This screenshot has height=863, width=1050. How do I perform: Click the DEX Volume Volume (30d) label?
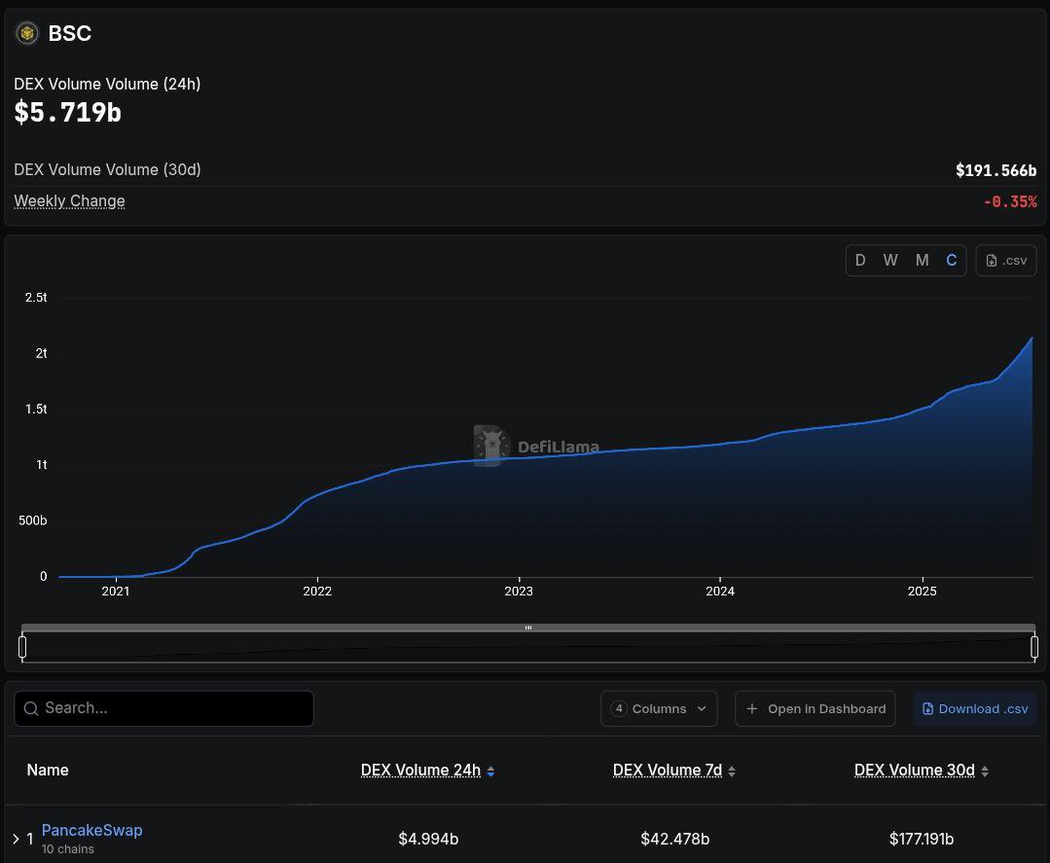[107, 169]
